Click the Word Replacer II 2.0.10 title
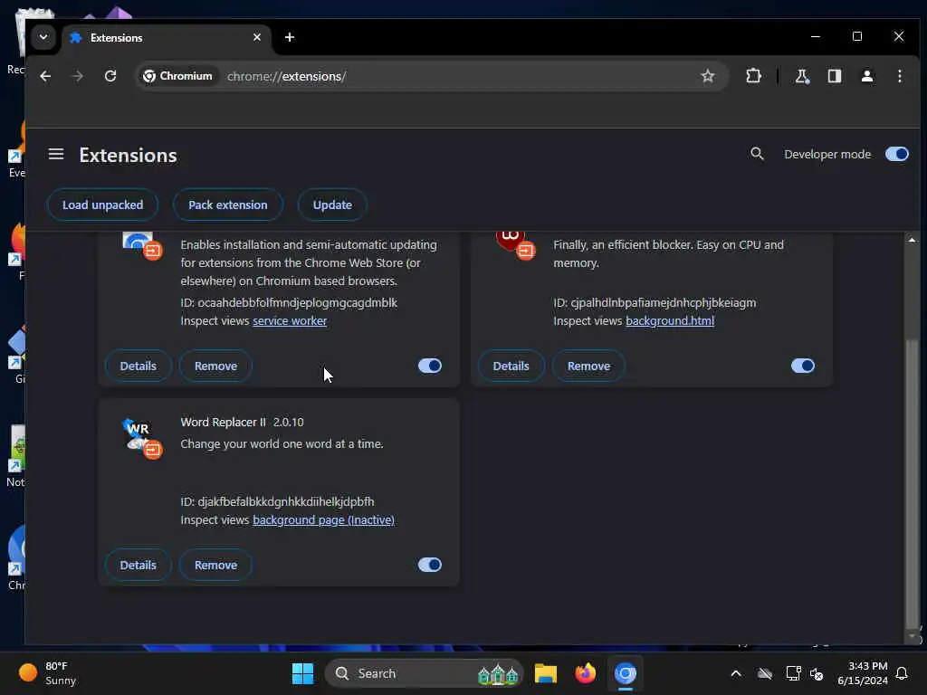Screen dimensions: 927x695 click(x=242, y=422)
